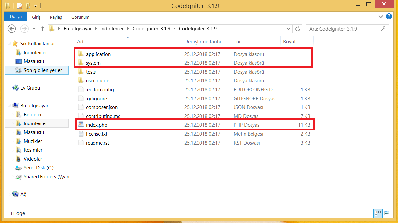Expand the address bar history dropdown

[x=289, y=29]
